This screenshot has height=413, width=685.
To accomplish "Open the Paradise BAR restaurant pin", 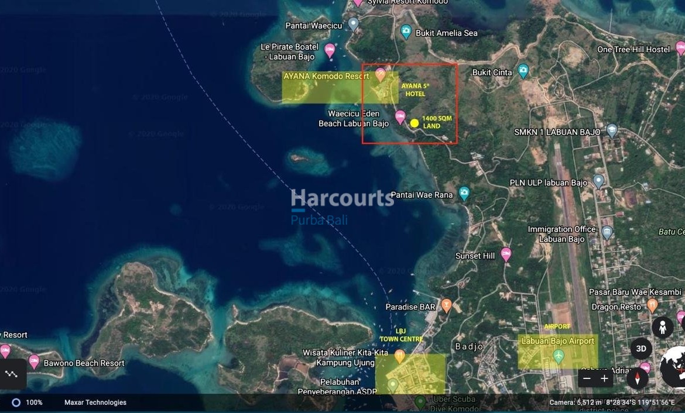I will pos(446,305).
